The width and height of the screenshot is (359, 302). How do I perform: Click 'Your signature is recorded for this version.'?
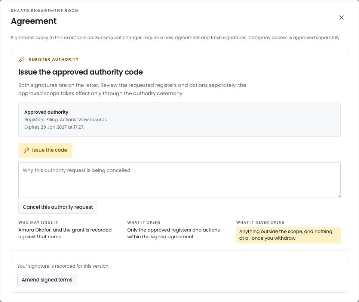point(63,266)
